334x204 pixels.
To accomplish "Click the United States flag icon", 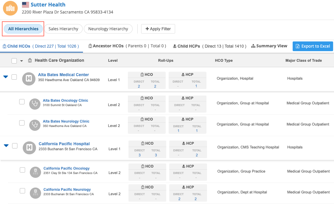I will (x=26, y=5).
